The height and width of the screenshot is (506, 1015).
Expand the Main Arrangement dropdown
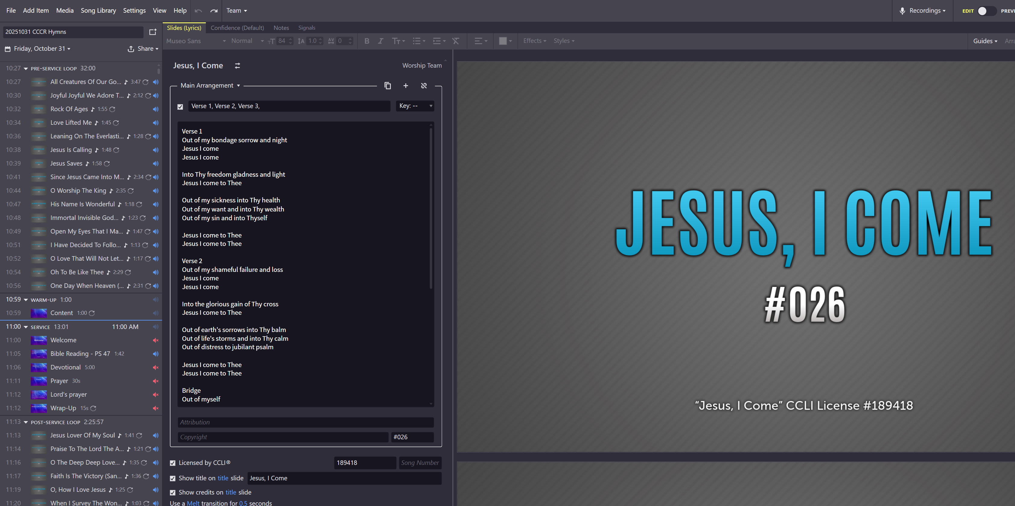click(210, 85)
